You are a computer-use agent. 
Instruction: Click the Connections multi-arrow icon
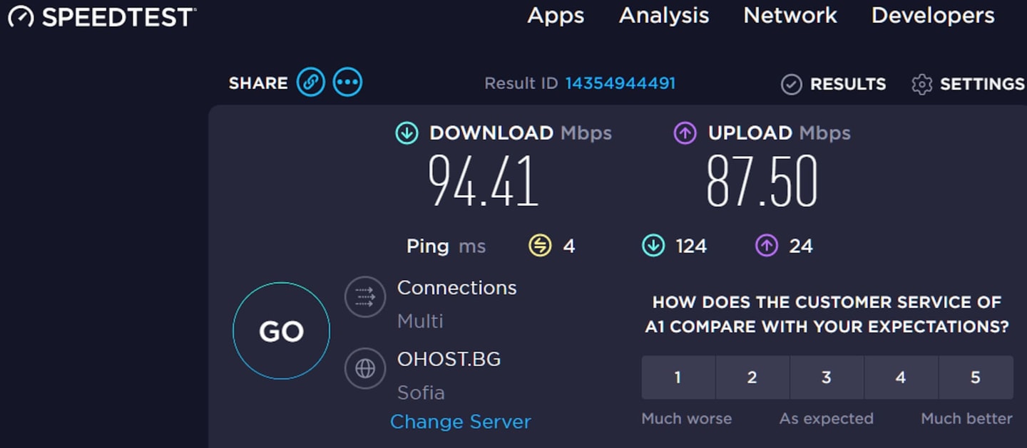(365, 296)
